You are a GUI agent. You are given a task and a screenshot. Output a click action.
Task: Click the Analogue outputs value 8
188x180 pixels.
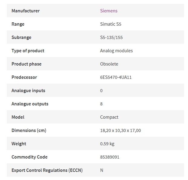click(101, 104)
